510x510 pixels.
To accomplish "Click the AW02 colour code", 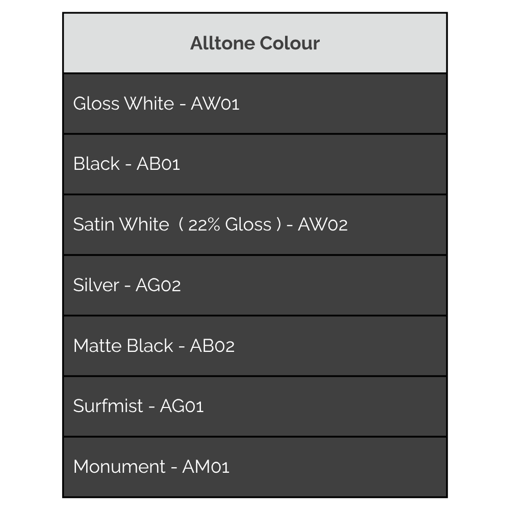I will pyautogui.click(x=322, y=224).
